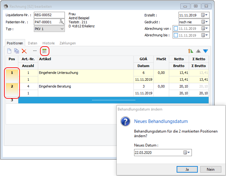Open the Erstellt date calendar dropdown
The width and height of the screenshot is (226, 176).
[x=204, y=15]
